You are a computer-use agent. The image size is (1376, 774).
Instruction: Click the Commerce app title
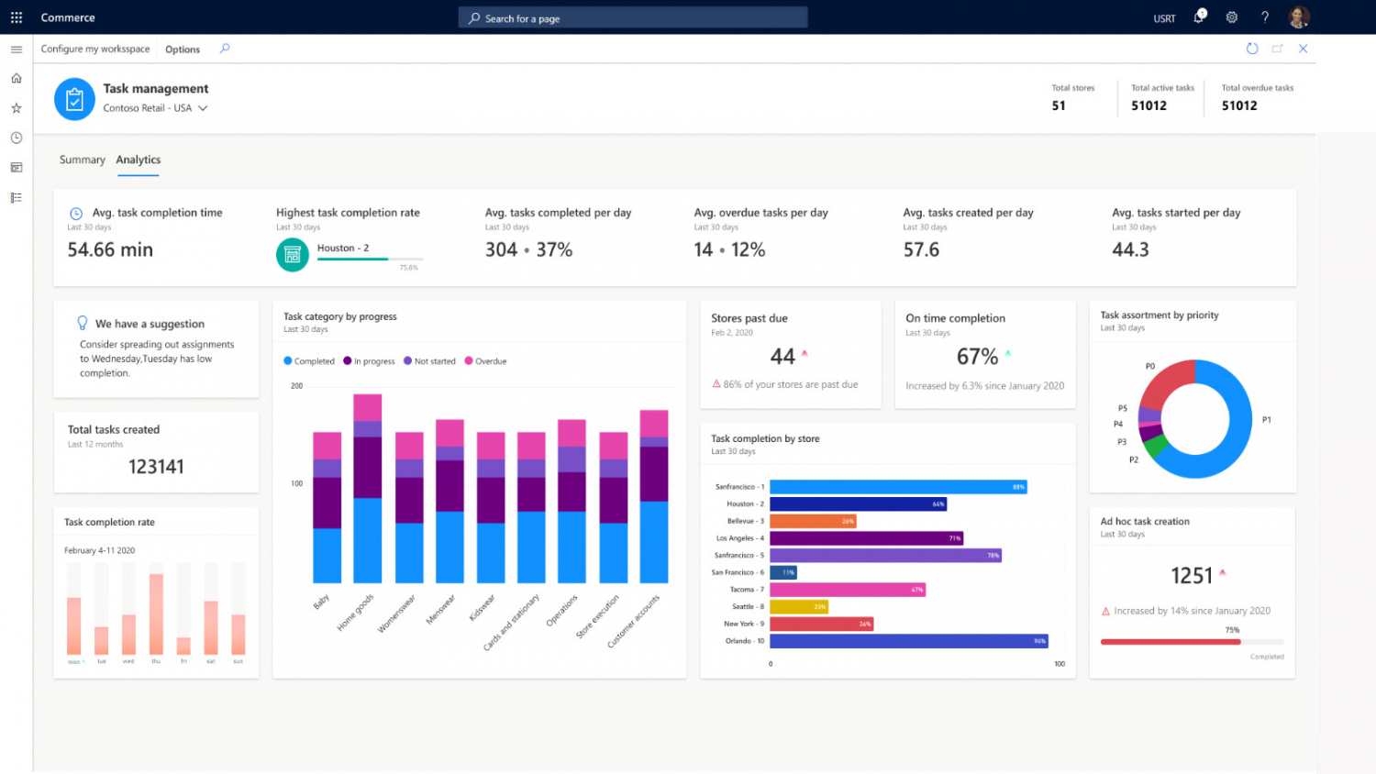(68, 17)
